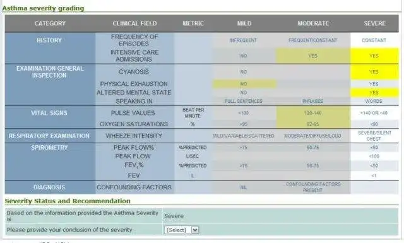Choose NIL for confounding factors
Image resolution: width=404 pixels, height=243 pixels.
click(244, 187)
